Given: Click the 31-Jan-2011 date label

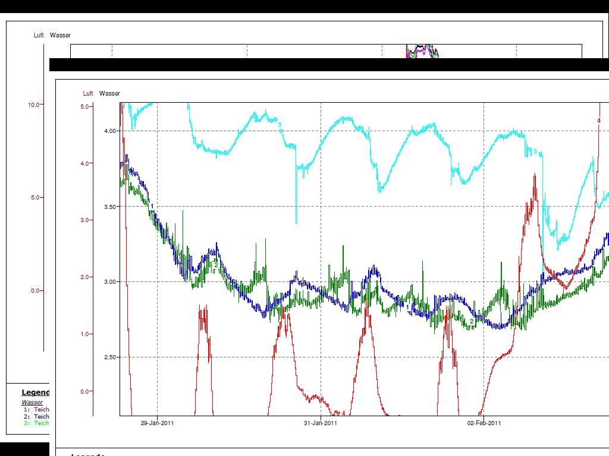Looking at the screenshot, I should click(x=321, y=423).
